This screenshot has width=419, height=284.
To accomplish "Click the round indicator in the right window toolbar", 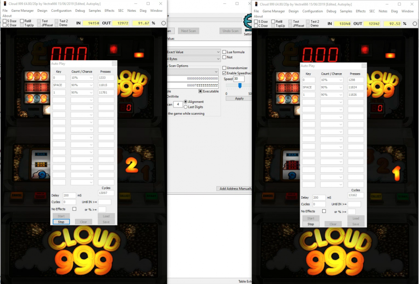I will click(414, 23).
